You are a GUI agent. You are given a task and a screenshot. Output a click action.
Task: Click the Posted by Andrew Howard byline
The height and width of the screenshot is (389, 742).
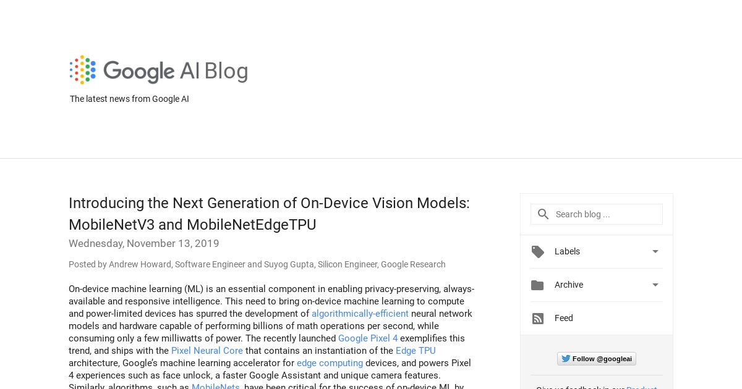pyautogui.click(x=257, y=264)
